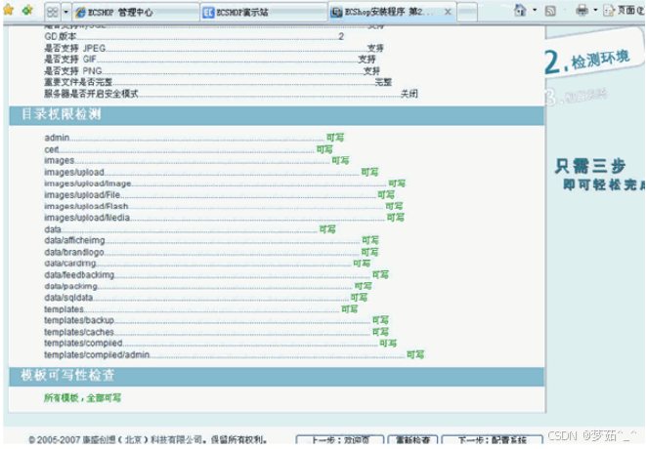The width and height of the screenshot is (646, 449).
Task: Click data/afficheimg directory name
Action: pos(74,240)
